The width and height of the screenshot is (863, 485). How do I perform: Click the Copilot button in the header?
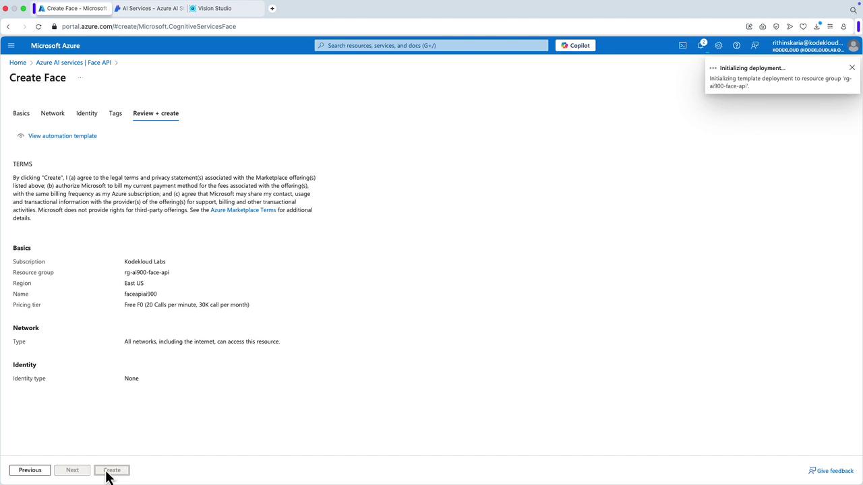point(575,46)
